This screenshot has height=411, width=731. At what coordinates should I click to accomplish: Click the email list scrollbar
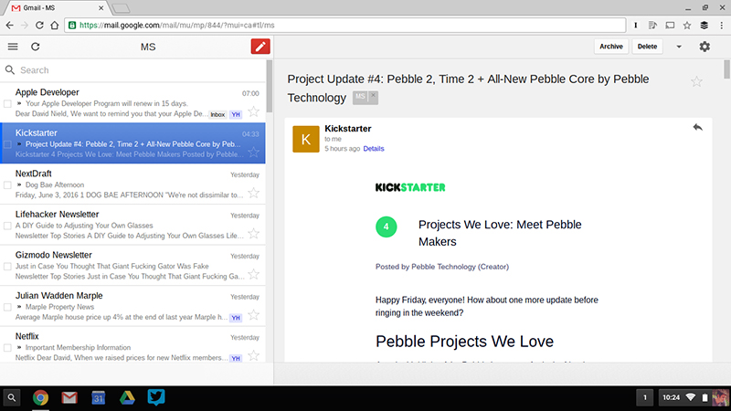point(270,86)
